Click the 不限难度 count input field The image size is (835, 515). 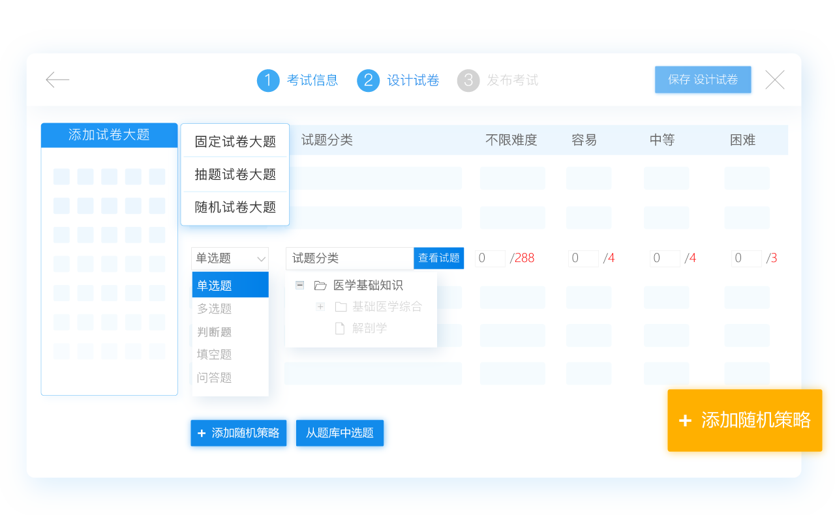tap(490, 258)
